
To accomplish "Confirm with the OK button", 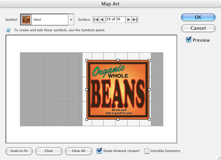I will click(x=198, y=17).
